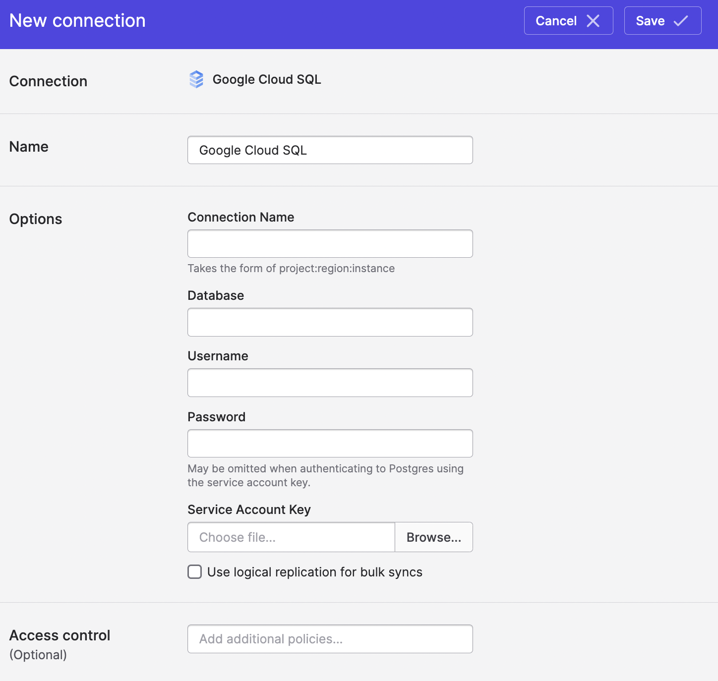Viewport: 718px width, 681px height.
Task: Click the 'May be omitted when authenticating' hint text
Action: (x=325, y=476)
